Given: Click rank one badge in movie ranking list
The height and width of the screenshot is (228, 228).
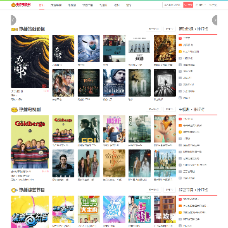Looking at the screenshot, I should click(180, 39).
